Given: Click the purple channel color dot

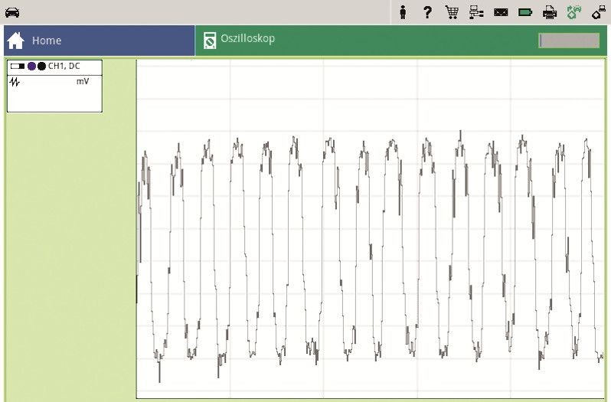Looking at the screenshot, I should click(31, 67).
